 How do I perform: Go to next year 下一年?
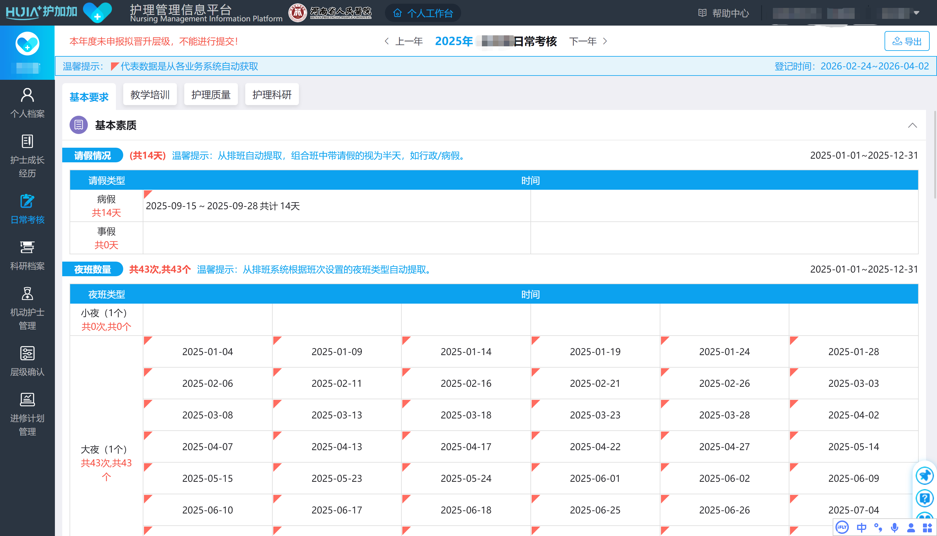coord(588,41)
